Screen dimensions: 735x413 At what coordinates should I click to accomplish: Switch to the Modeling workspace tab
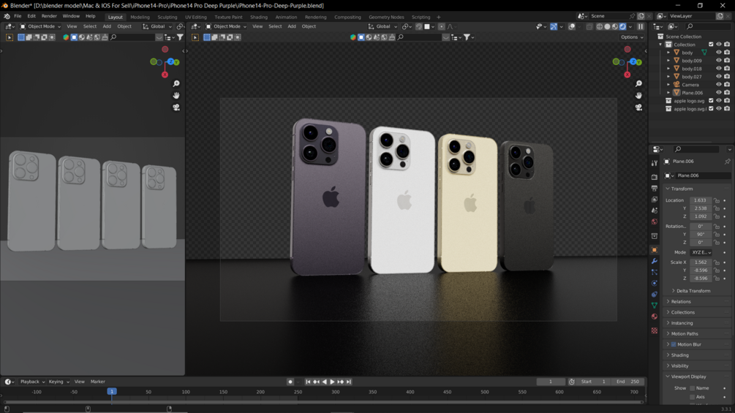[x=140, y=18]
